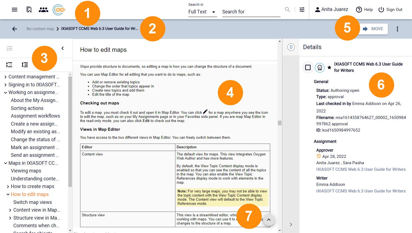Select Comments when ch... topic
This screenshot has width=412, height=233.
coord(36,226)
